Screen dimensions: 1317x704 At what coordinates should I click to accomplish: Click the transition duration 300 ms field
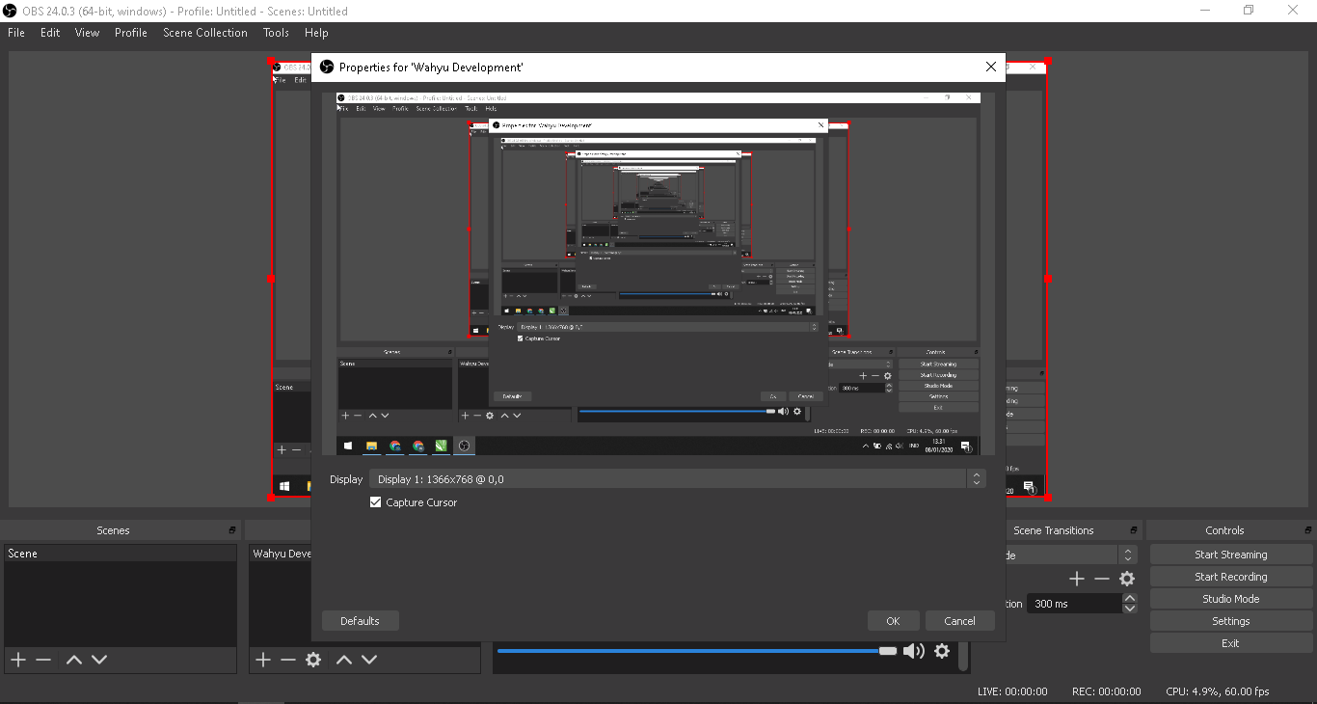click(1074, 604)
